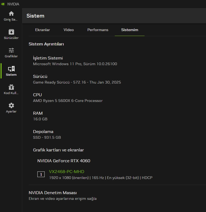Switch to the Video tab
206x212 pixels.
tap(69, 30)
